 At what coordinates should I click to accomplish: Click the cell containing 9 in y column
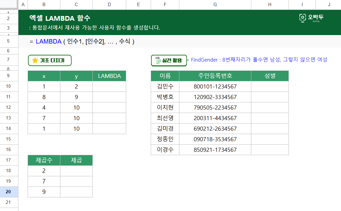pos(76,97)
